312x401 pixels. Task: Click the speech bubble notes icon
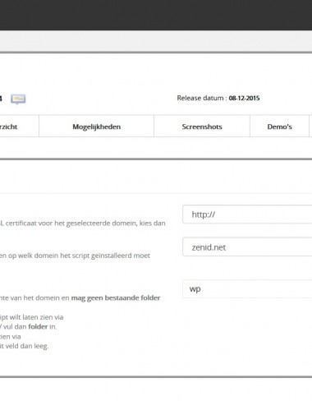point(18,99)
